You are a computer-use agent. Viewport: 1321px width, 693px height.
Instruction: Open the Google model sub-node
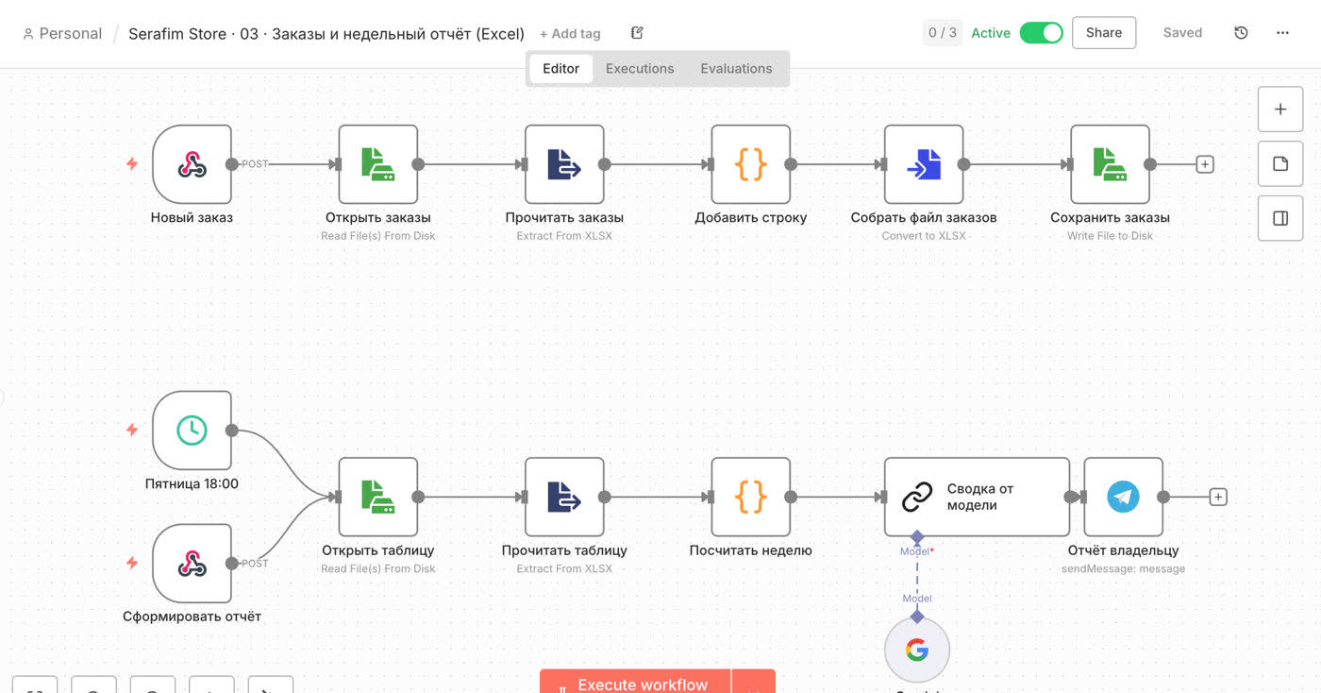tap(917, 650)
